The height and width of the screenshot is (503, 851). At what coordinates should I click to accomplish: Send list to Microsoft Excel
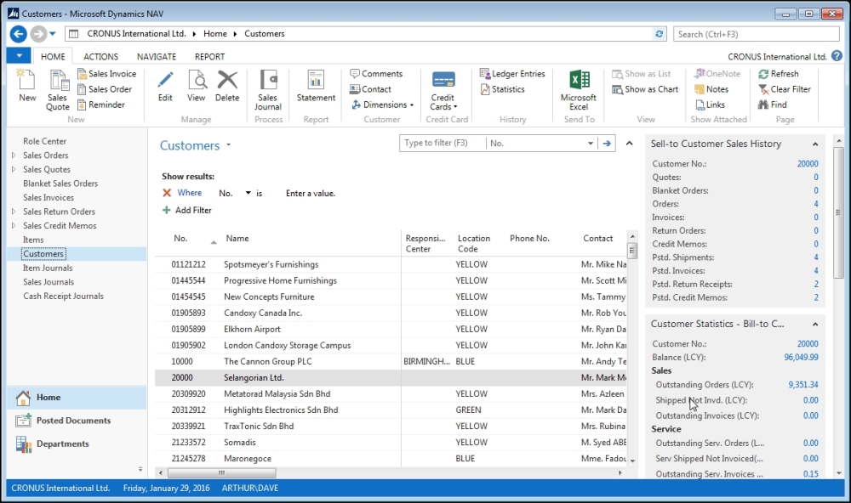pyautogui.click(x=579, y=90)
